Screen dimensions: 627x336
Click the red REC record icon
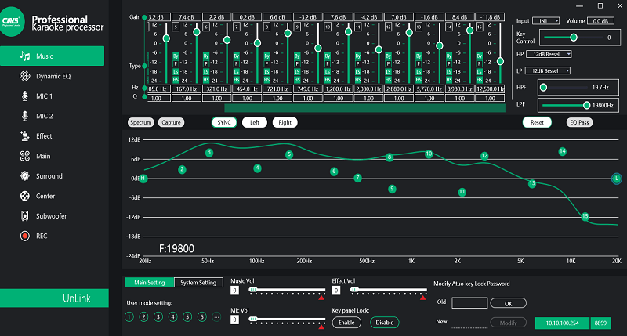(25, 236)
